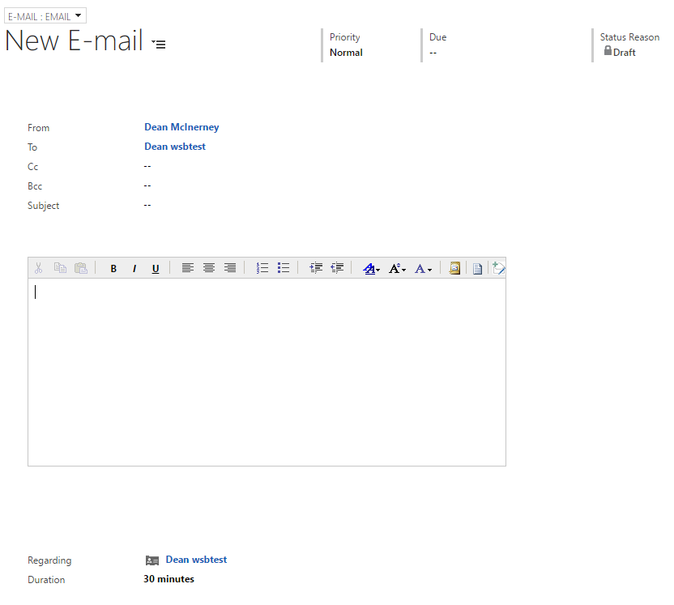Click inside the email body text area
The width and height of the screenshot is (674, 605).
267,373
